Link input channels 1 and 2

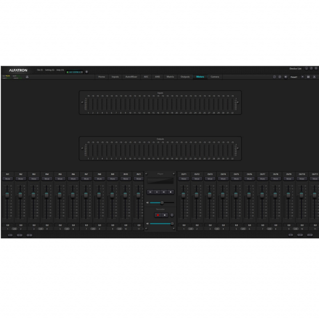click(x=14, y=229)
